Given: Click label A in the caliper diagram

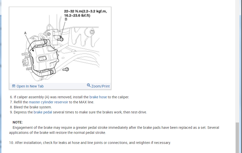Looking at the screenshot, I should [x=25, y=33].
